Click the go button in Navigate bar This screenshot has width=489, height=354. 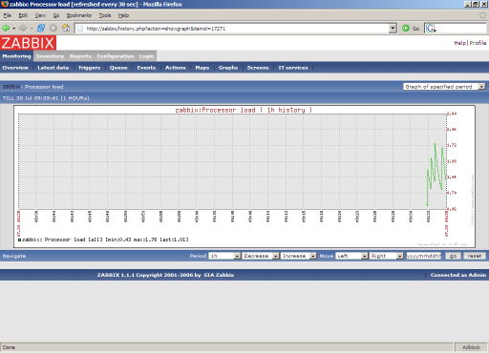click(x=453, y=256)
